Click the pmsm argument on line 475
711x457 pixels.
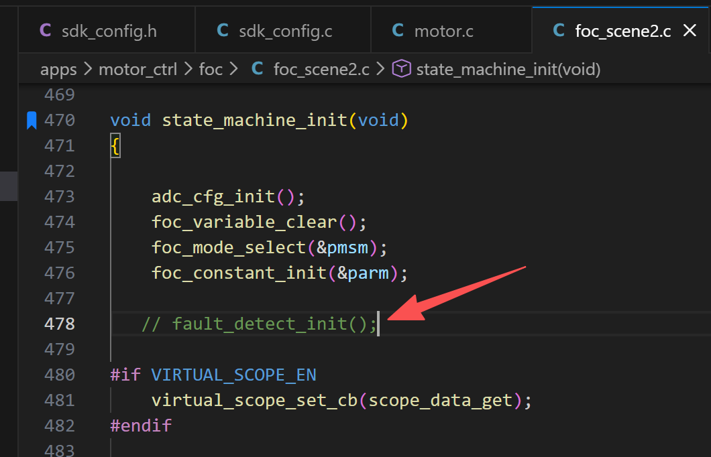coord(348,248)
